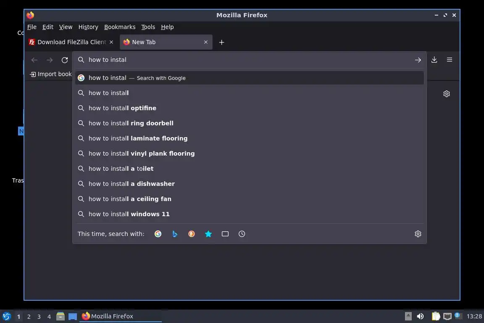Choose suggestion 'how to install a toilet'

point(250,169)
